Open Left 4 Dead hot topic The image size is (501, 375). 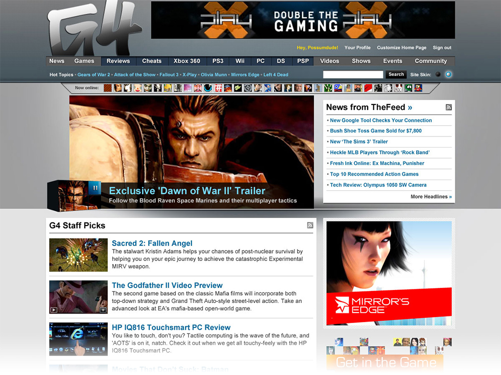tap(276, 74)
